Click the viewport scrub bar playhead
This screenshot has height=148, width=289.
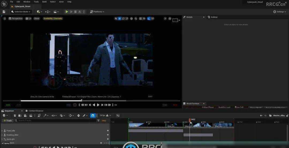[x=82, y=100]
